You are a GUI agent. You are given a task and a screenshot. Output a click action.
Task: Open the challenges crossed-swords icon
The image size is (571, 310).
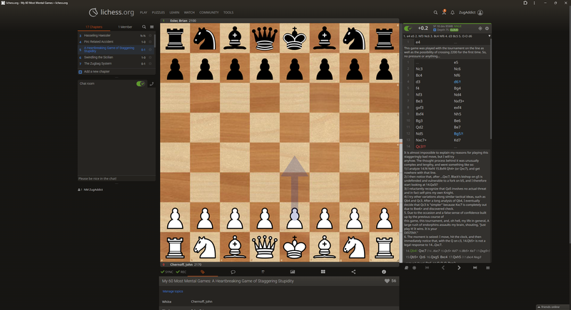444,12
